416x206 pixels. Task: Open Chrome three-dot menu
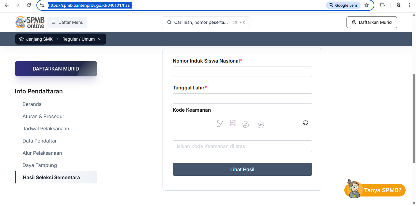(x=410, y=5)
